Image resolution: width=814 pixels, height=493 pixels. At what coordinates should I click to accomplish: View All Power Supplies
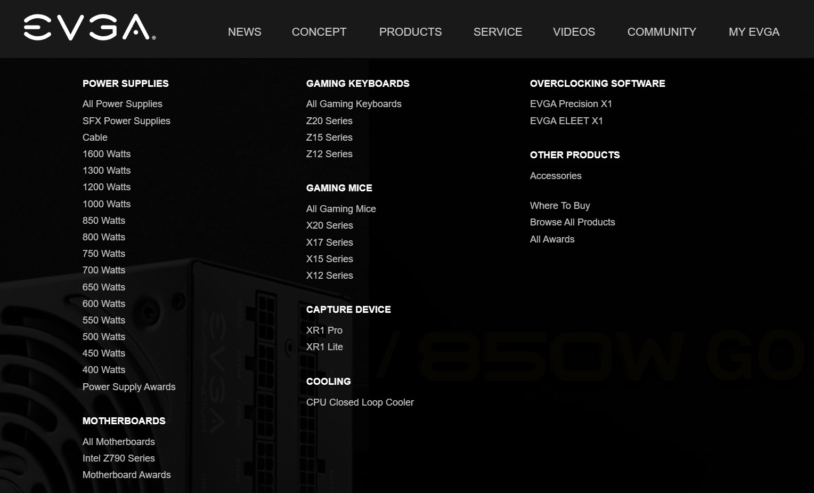pyautogui.click(x=123, y=104)
